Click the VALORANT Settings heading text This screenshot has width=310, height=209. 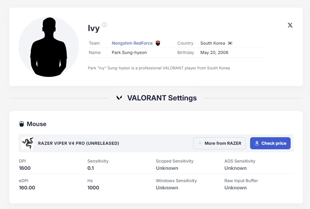[162, 98]
